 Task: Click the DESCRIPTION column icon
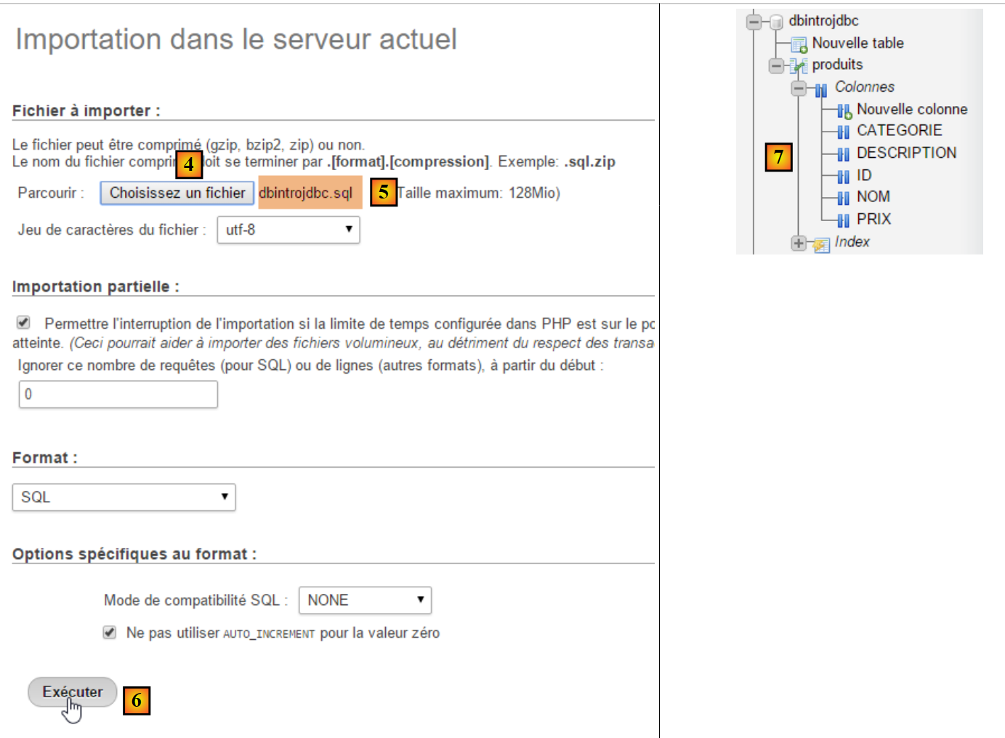coord(844,154)
